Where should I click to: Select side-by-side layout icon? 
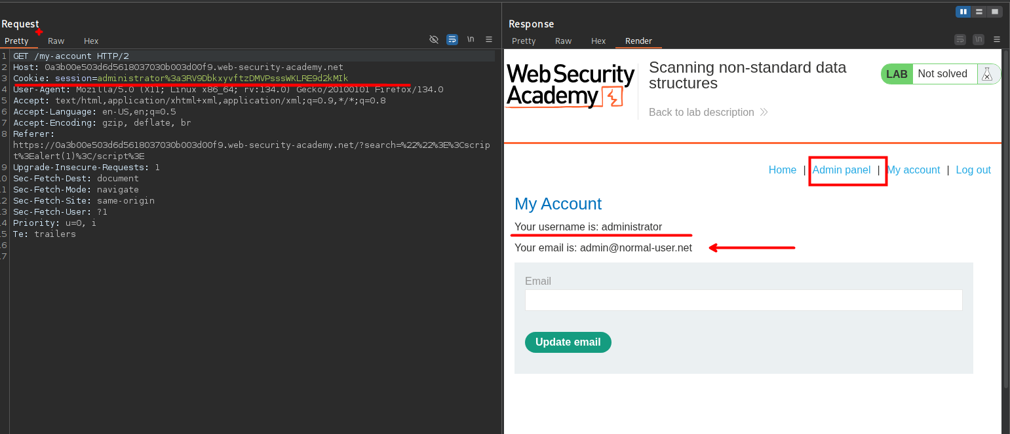tap(963, 12)
